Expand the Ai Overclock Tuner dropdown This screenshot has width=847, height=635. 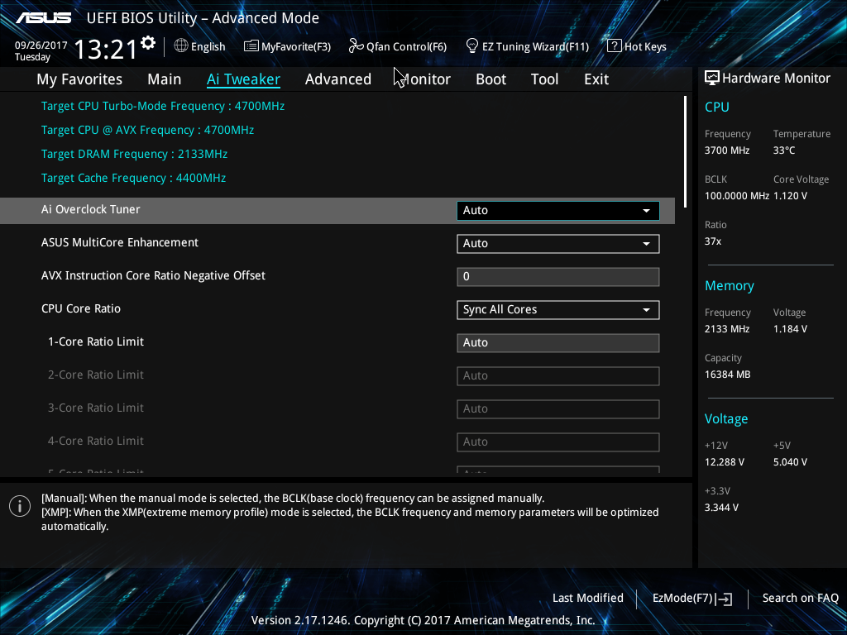[x=558, y=211]
